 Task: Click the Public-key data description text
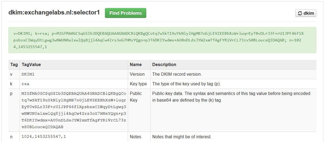(231, 97)
